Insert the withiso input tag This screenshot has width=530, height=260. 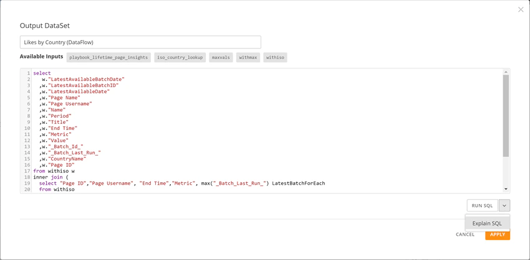(275, 57)
